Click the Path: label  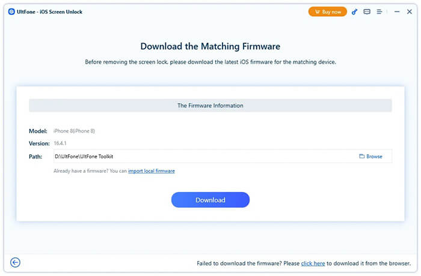(x=35, y=157)
